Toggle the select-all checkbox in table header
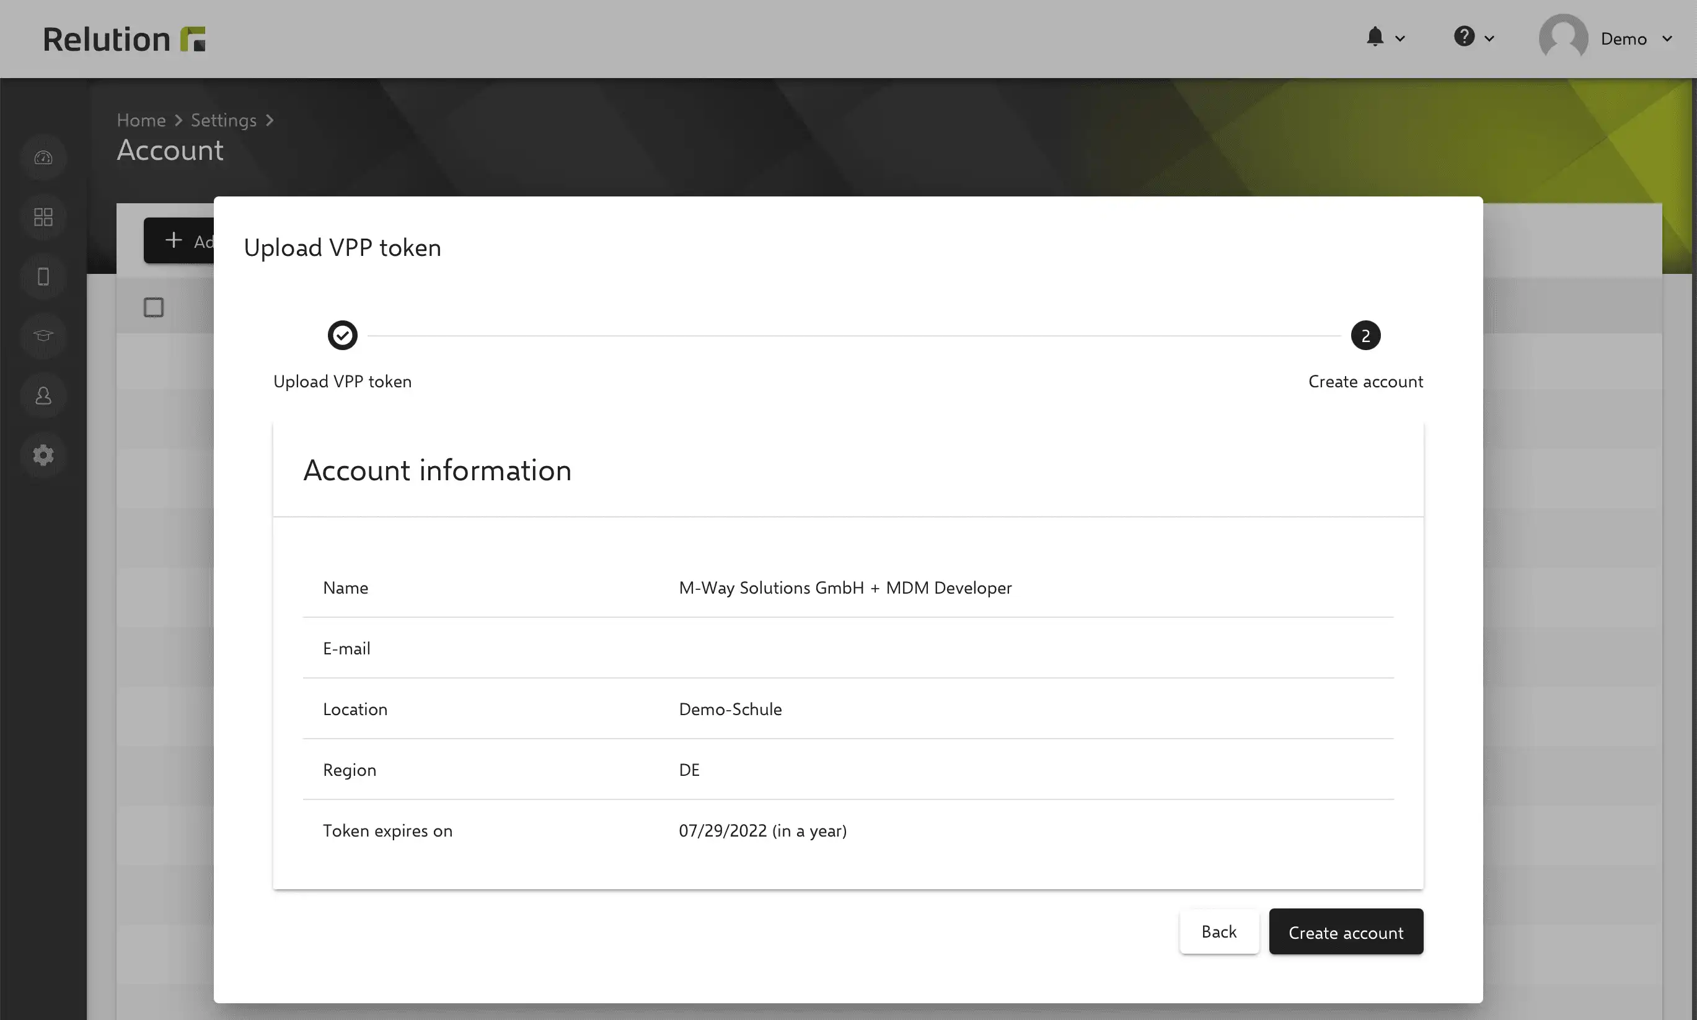The height and width of the screenshot is (1020, 1697). 153,307
